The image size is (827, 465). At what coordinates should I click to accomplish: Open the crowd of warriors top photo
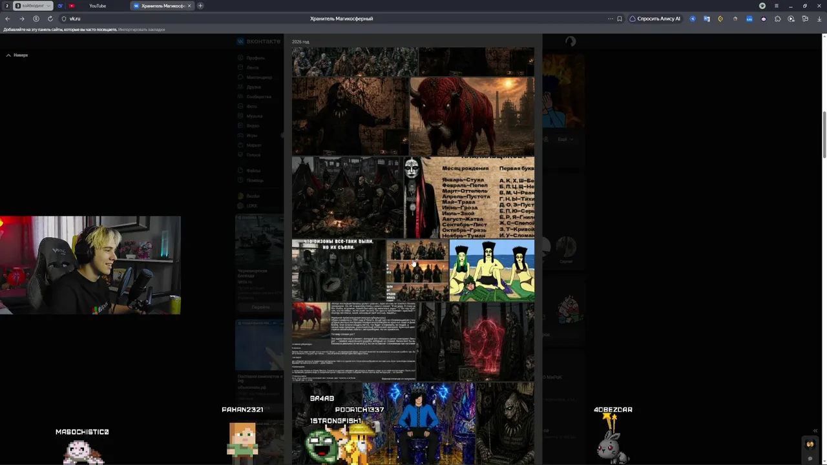355,61
